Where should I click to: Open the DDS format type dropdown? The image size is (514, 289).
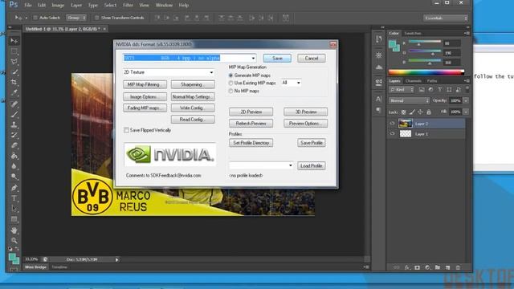pos(190,58)
